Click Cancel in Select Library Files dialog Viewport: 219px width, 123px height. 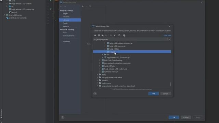(x=166, y=94)
